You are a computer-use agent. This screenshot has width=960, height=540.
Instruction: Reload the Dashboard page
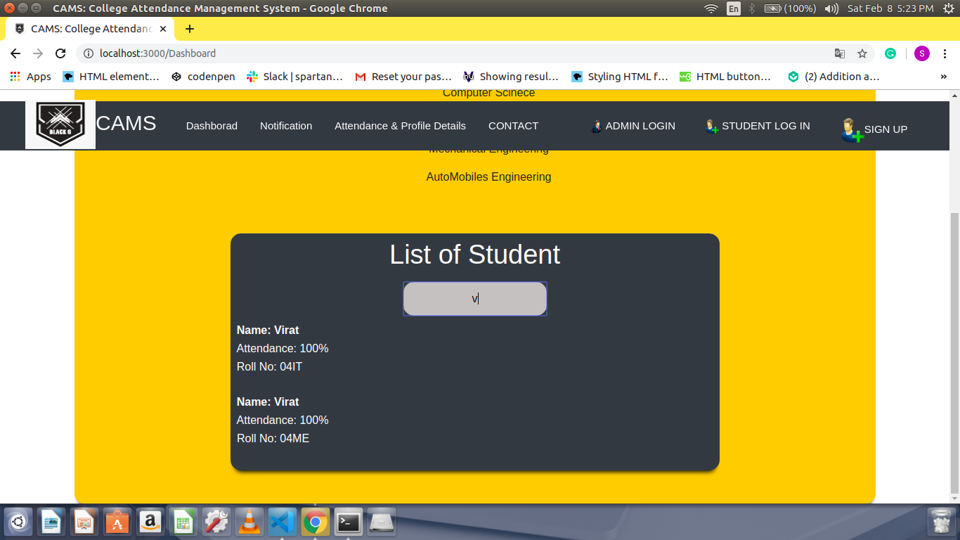click(x=60, y=53)
